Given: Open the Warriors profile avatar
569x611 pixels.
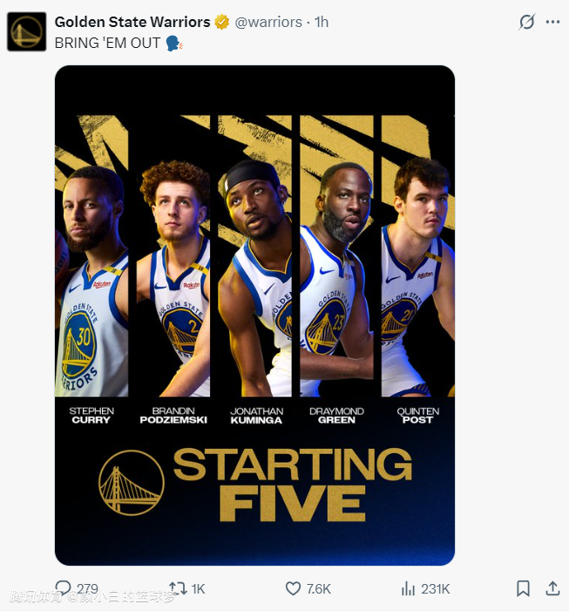Looking at the screenshot, I should (x=26, y=31).
